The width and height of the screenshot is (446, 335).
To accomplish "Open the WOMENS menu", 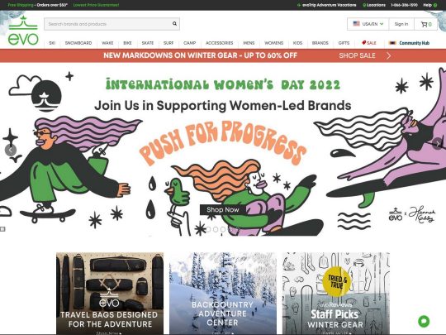I will pyautogui.click(x=273, y=43).
